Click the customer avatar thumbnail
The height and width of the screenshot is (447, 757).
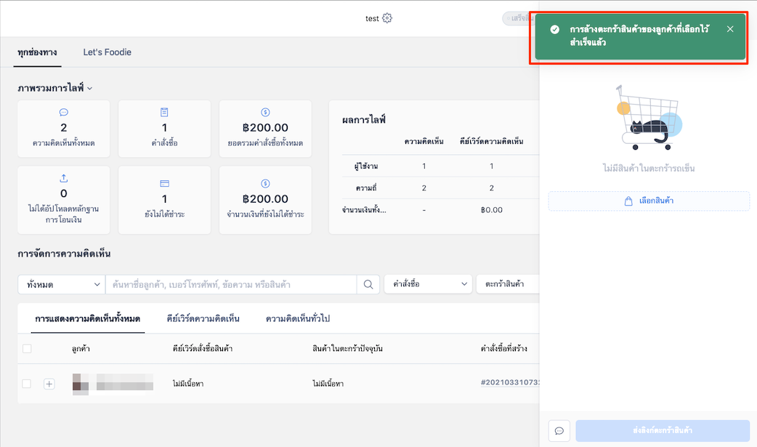click(x=80, y=384)
